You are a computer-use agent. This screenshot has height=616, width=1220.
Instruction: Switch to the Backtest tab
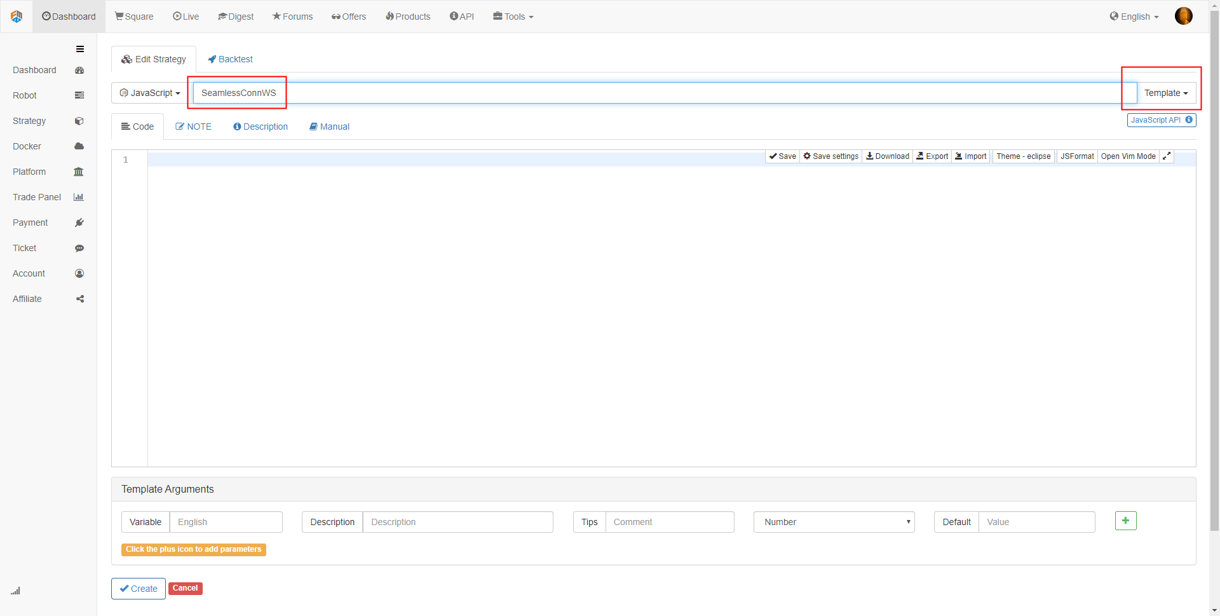[230, 59]
